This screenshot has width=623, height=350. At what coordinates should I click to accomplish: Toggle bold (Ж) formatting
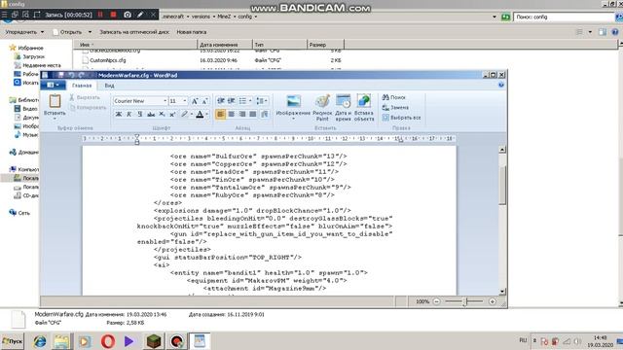pos(119,115)
